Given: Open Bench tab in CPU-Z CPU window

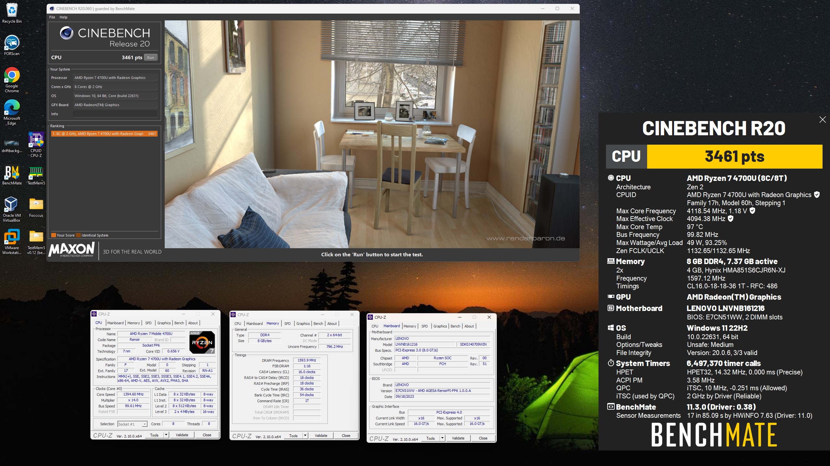Looking at the screenshot, I should coord(179,323).
